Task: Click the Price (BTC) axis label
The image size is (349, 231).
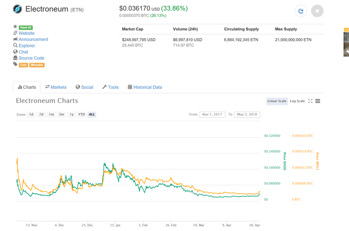Action: [317, 161]
